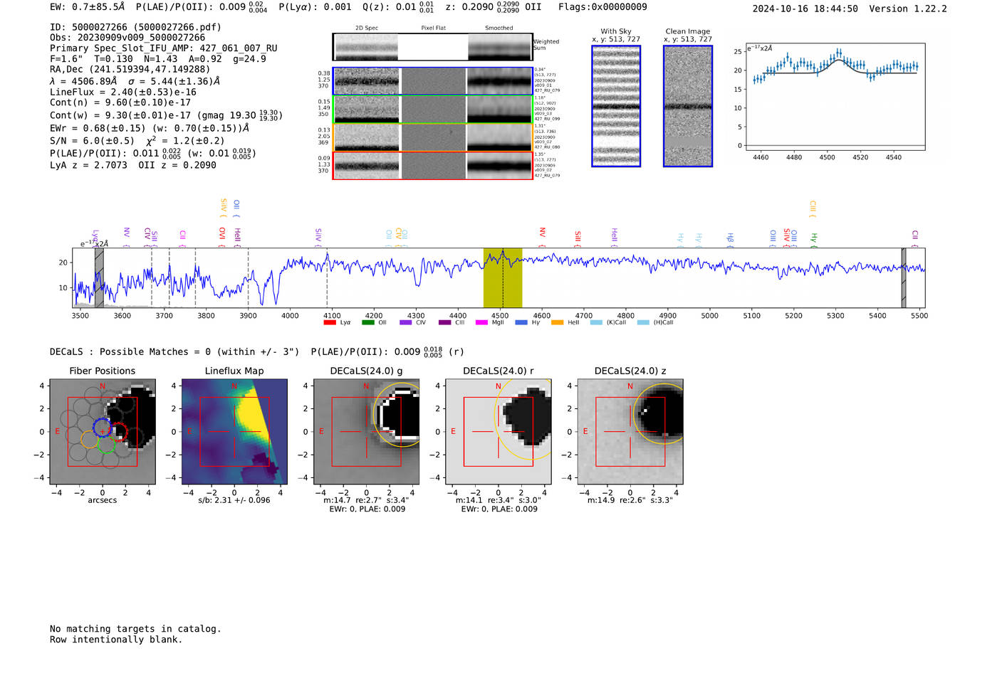Viewport: 997px width, 678px height.
Task: Click the Gaussian line fit plot
Action: point(835,96)
